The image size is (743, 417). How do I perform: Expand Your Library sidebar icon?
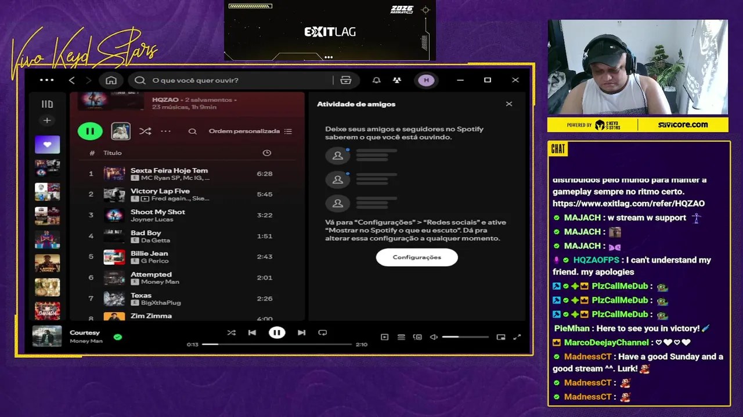coord(47,104)
